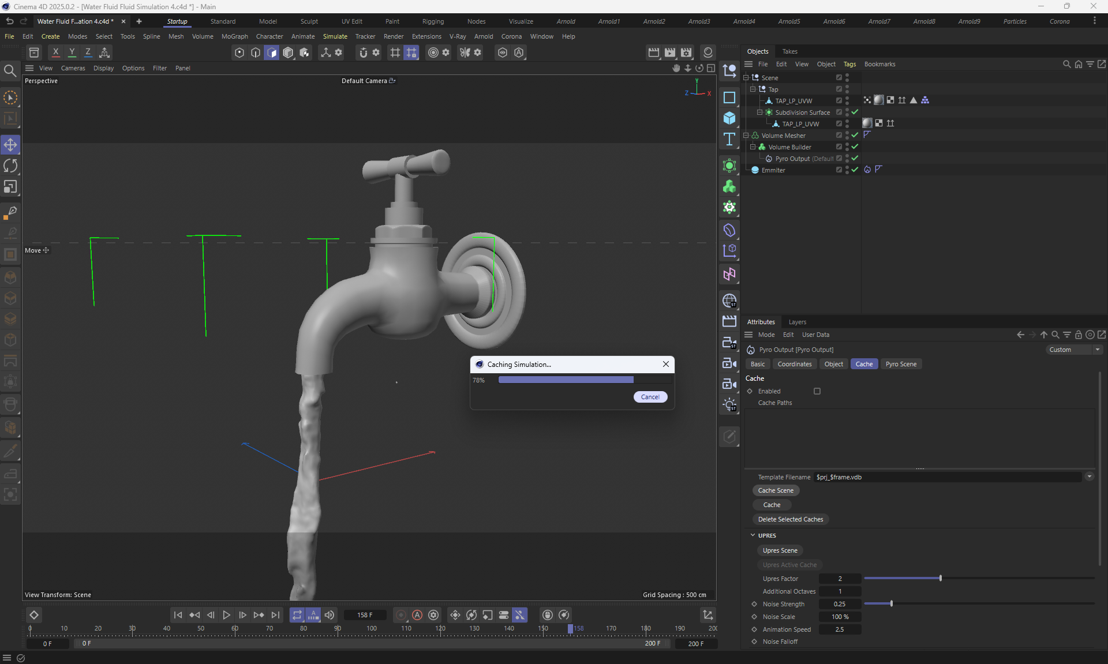Select the Rotate tool
1108x664 pixels.
[x=10, y=166]
